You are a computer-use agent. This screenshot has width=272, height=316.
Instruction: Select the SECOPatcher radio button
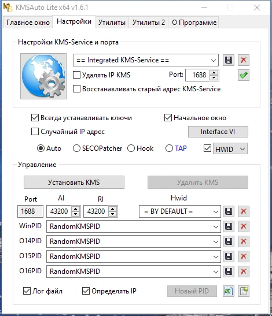pos(76,148)
